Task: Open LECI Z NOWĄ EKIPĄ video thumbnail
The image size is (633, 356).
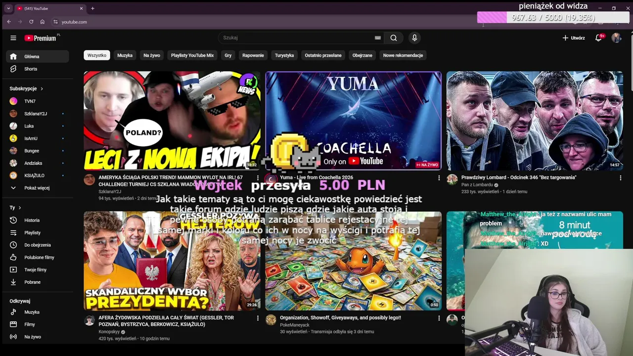Action: point(172,121)
